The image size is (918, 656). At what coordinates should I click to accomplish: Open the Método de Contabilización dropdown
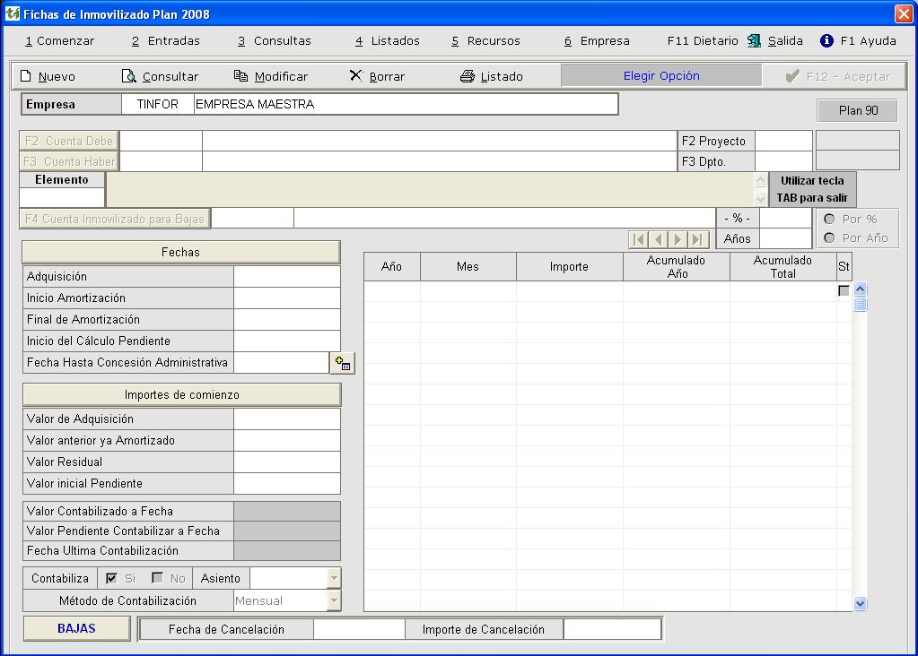pyautogui.click(x=334, y=600)
